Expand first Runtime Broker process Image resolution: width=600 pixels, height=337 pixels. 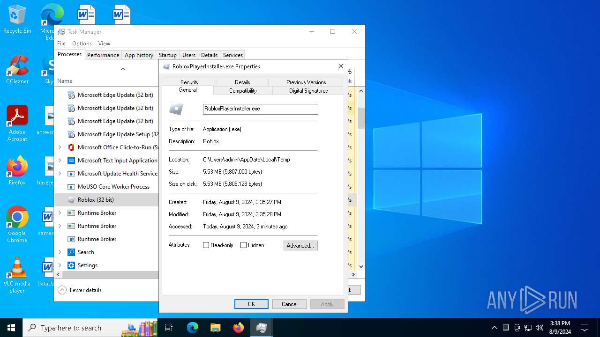click(x=60, y=213)
